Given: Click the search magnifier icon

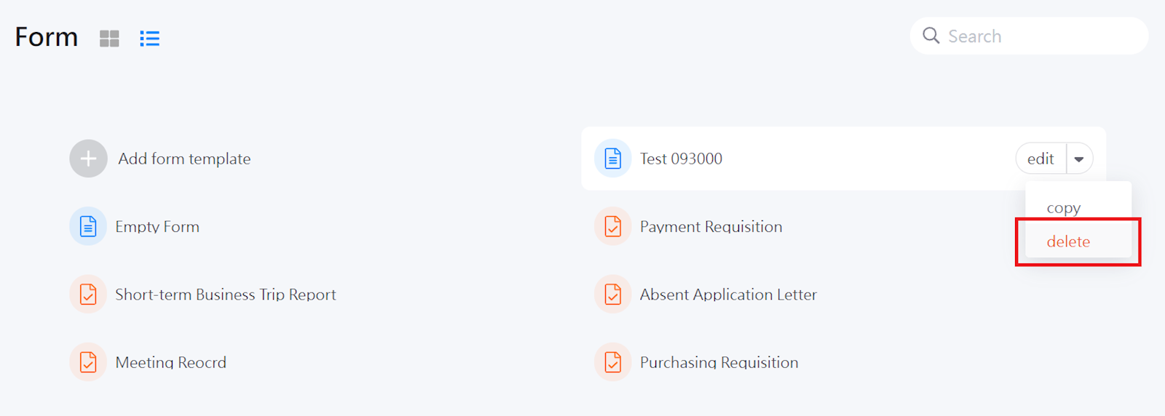Looking at the screenshot, I should coord(931,36).
